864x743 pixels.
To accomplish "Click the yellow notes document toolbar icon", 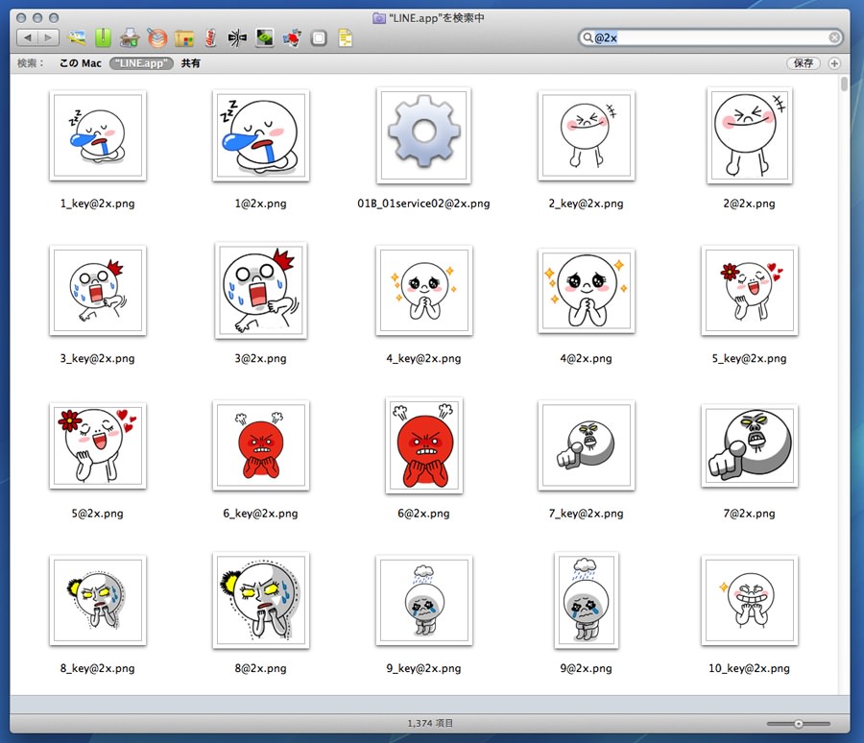I will (346, 38).
